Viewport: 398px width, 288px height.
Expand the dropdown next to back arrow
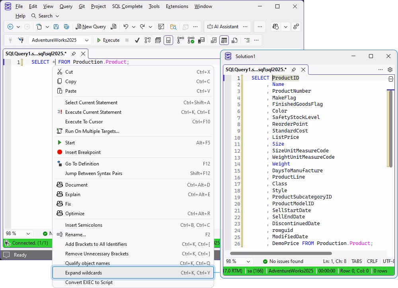[x=18, y=27]
